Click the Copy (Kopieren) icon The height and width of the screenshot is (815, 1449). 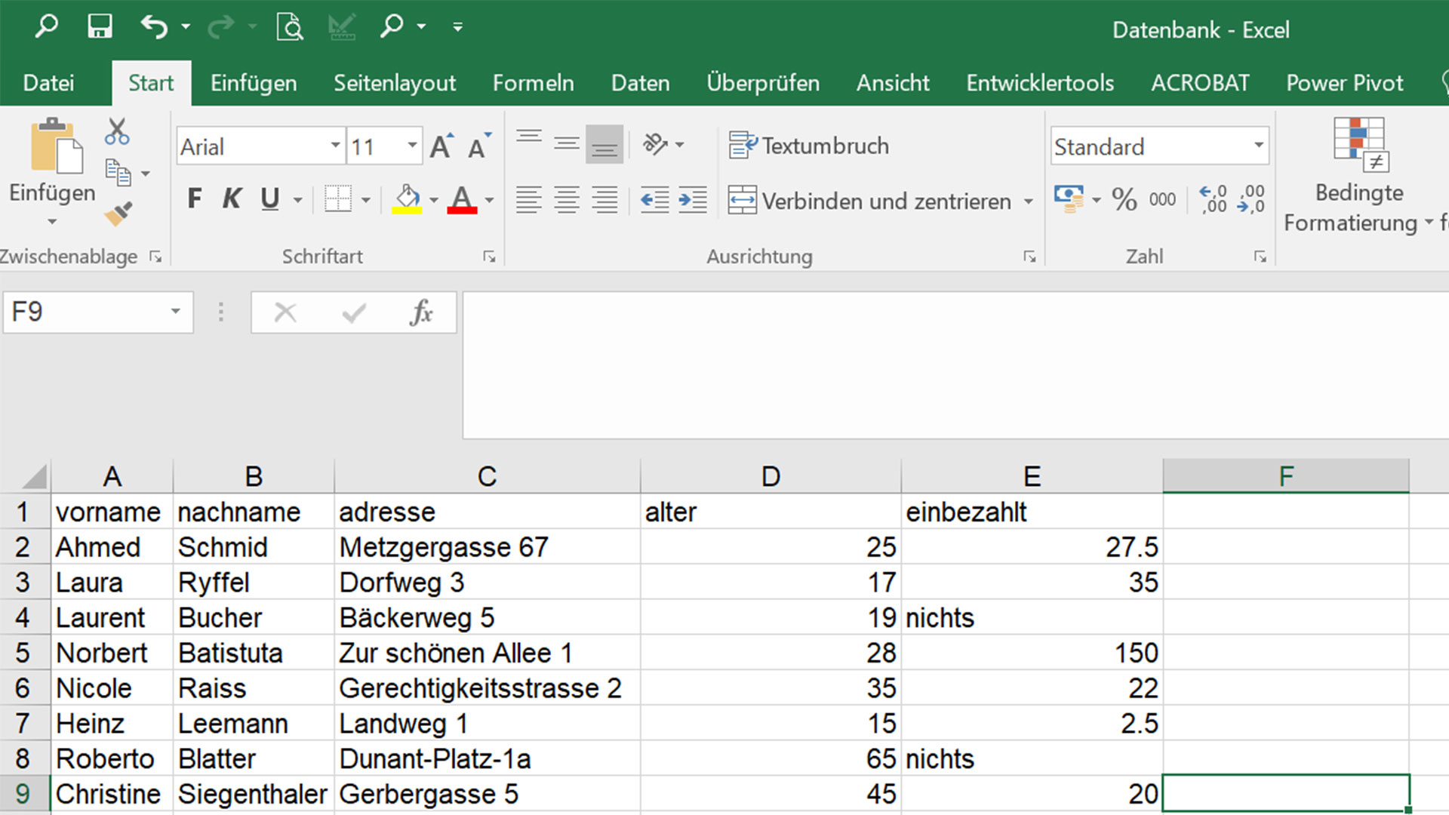coord(119,172)
